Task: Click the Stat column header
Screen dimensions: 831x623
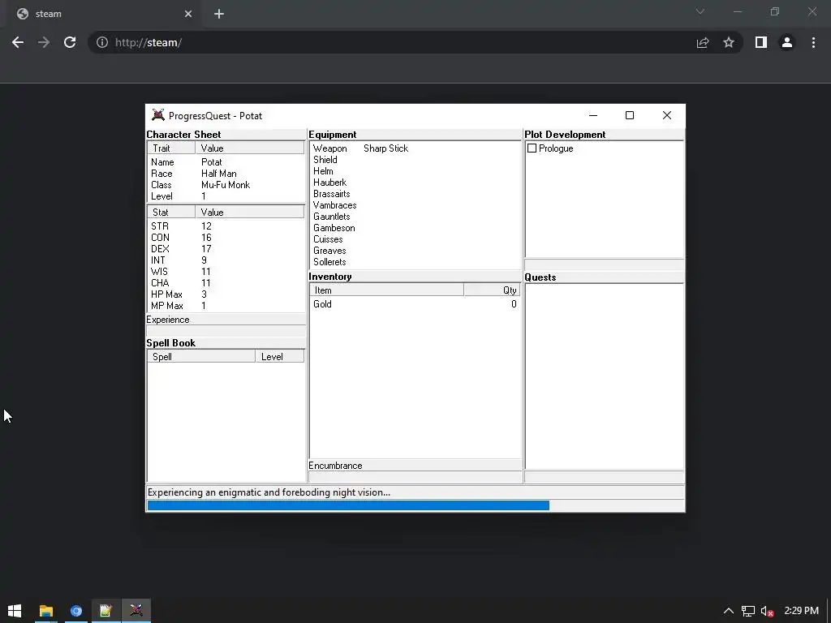Action: click(171, 213)
